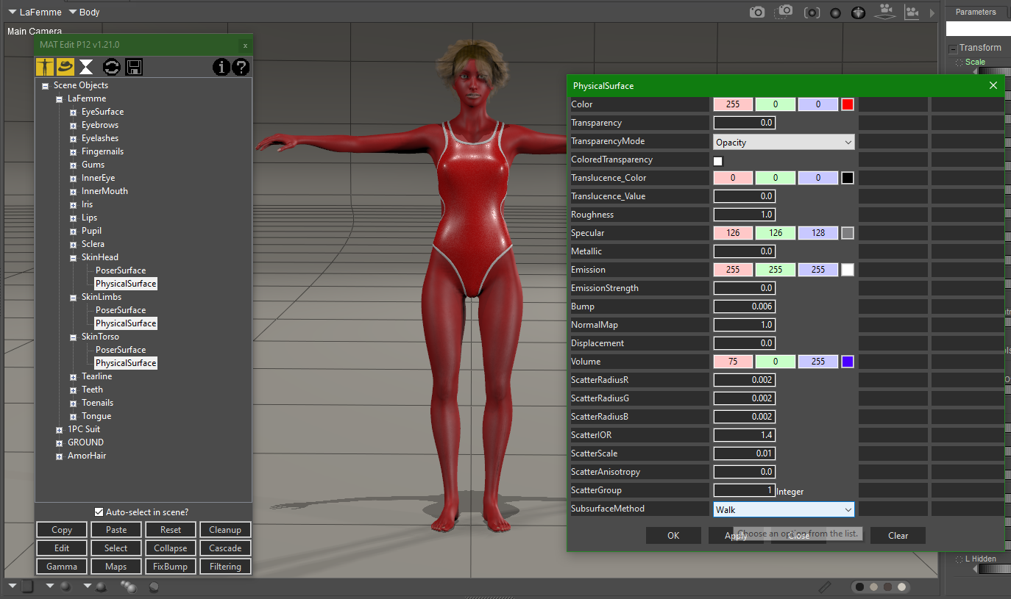Open the info icon in MAT Edit
This screenshot has height=599, width=1011.
(x=221, y=67)
